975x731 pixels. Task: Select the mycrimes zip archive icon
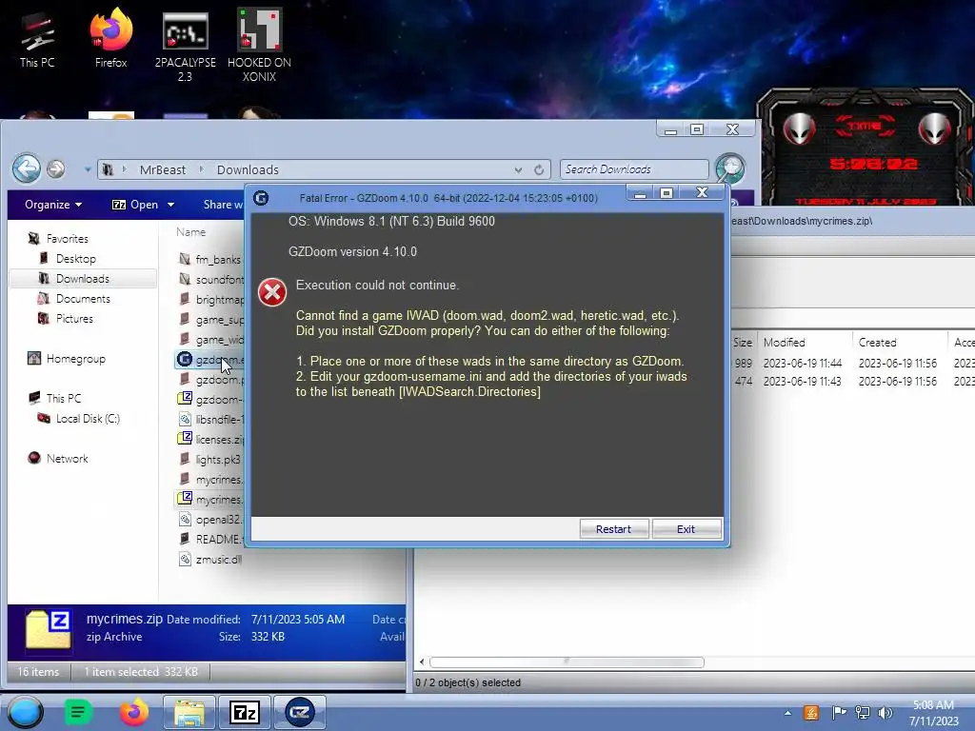pos(185,499)
